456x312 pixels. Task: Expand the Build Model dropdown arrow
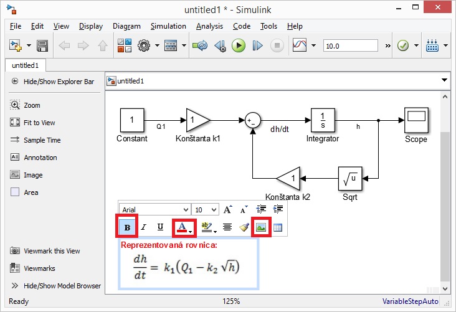[x=446, y=45]
